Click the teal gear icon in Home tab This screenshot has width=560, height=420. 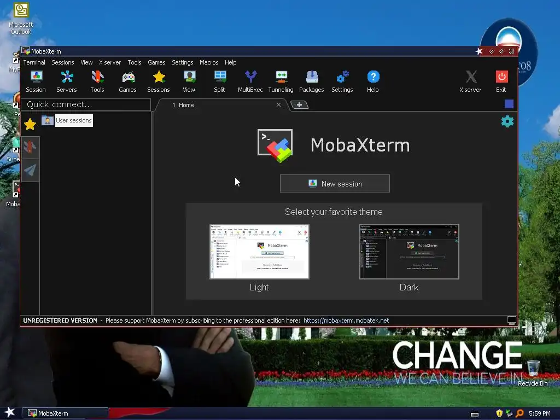coord(507,121)
